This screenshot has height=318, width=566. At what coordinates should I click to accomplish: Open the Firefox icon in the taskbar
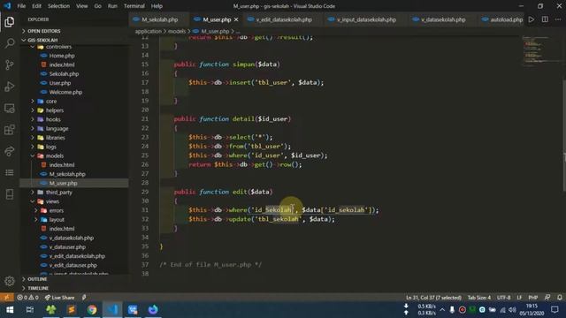[153, 310]
